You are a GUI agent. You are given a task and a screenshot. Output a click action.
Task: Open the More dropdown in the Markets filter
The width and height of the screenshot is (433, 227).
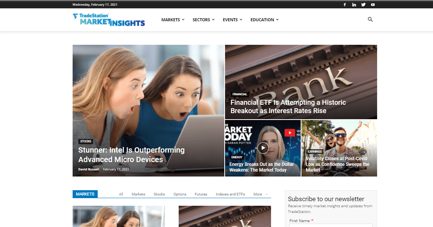coord(260,194)
